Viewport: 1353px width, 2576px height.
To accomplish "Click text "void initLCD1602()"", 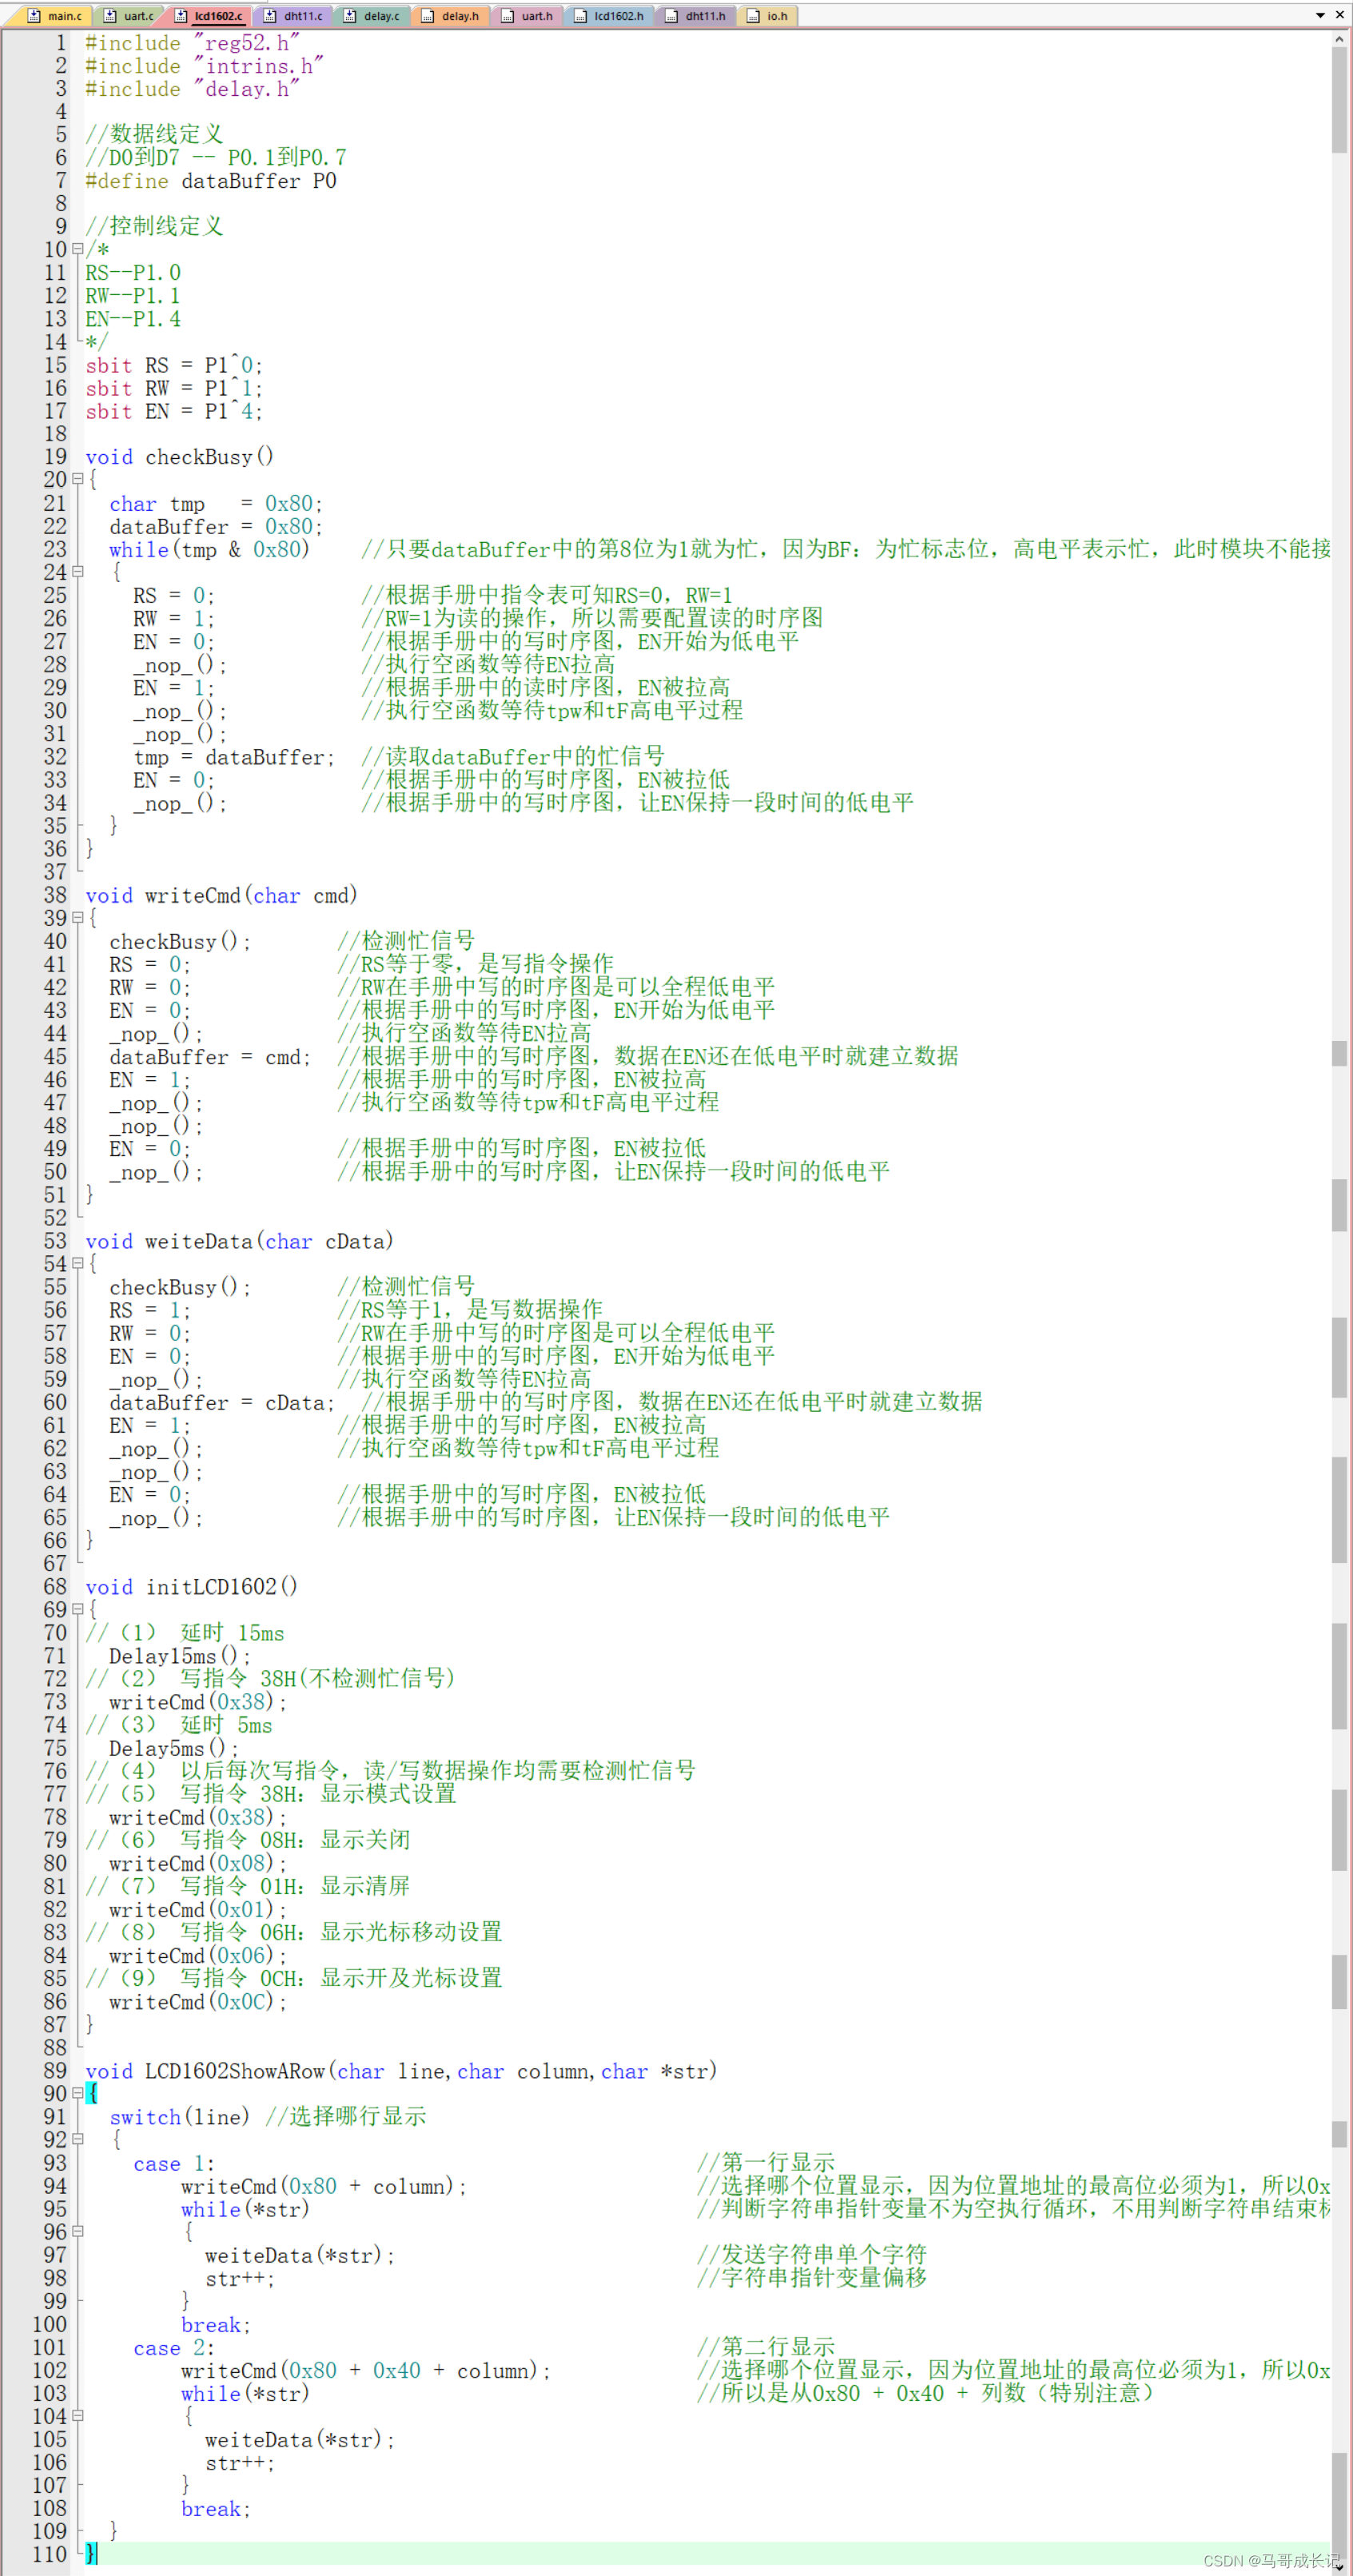I will (x=192, y=1587).
